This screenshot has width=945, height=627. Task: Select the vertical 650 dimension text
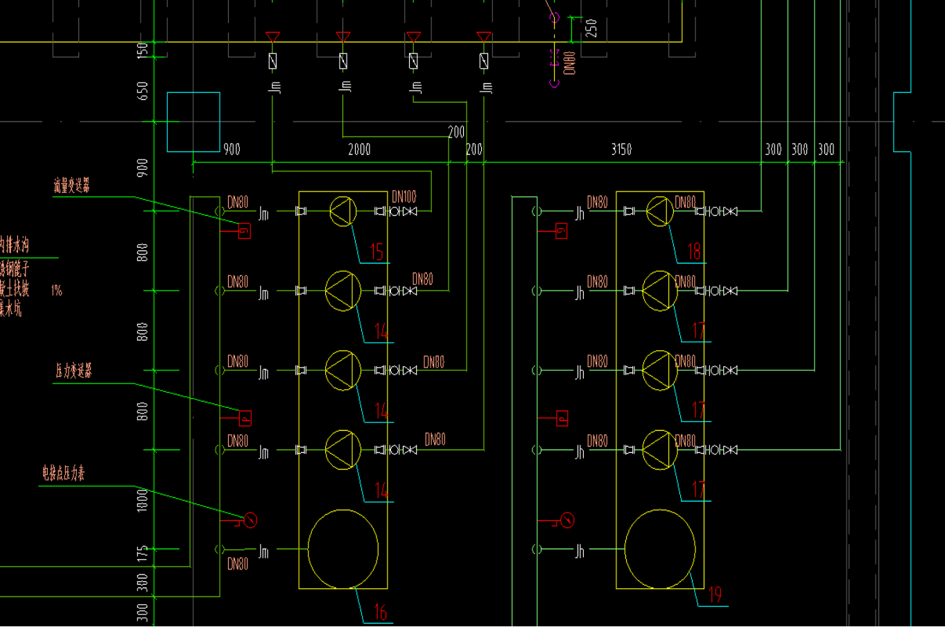pyautogui.click(x=142, y=91)
